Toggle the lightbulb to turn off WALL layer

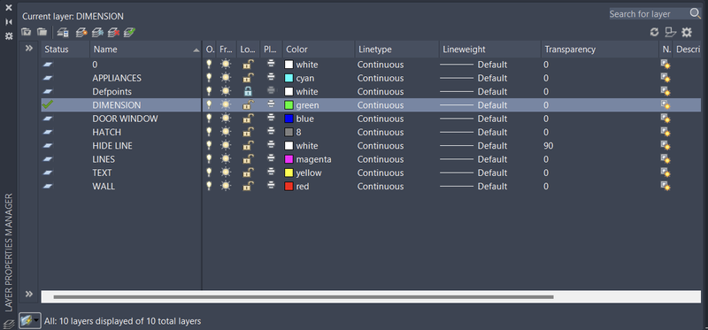coord(209,187)
